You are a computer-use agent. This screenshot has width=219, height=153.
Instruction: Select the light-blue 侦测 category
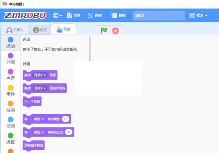[11, 123]
